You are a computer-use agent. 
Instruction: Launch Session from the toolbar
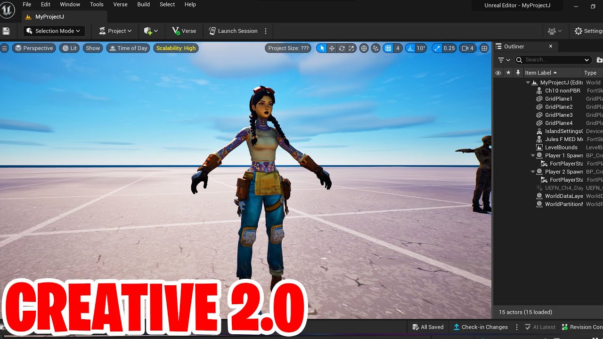point(233,31)
